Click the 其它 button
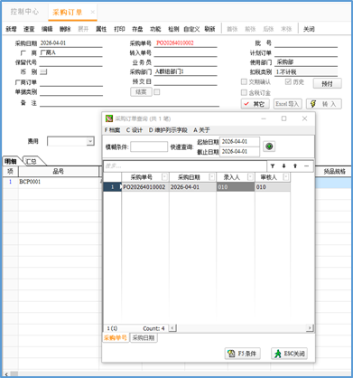 (255, 104)
